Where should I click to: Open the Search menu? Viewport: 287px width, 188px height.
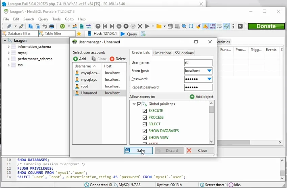pyautogui.click(x=28, y=19)
